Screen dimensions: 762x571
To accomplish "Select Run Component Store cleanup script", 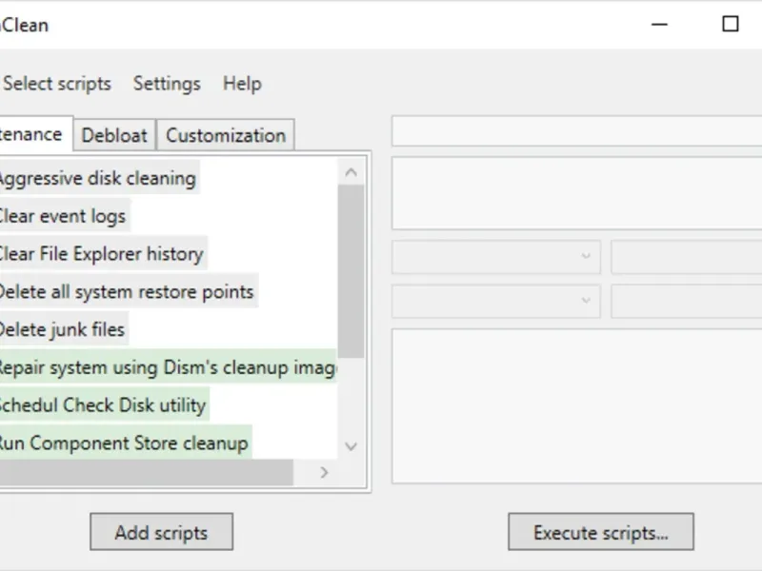I will pos(122,443).
